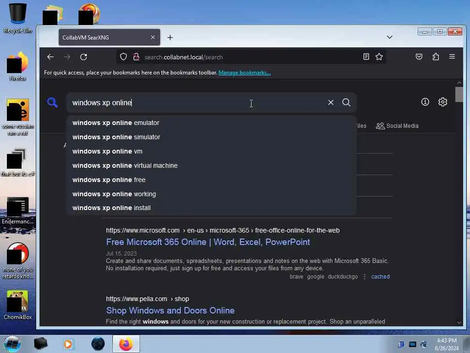The image size is (470, 353).
Task: Open a new tab with the plus button
Action: (x=170, y=38)
